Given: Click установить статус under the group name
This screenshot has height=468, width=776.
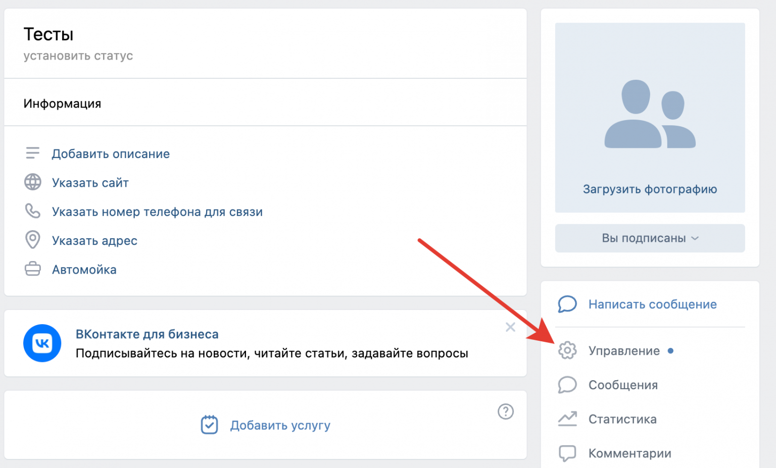Looking at the screenshot, I should pos(78,56).
